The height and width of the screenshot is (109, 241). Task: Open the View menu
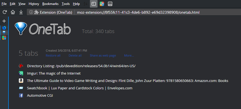[x=22, y=4]
